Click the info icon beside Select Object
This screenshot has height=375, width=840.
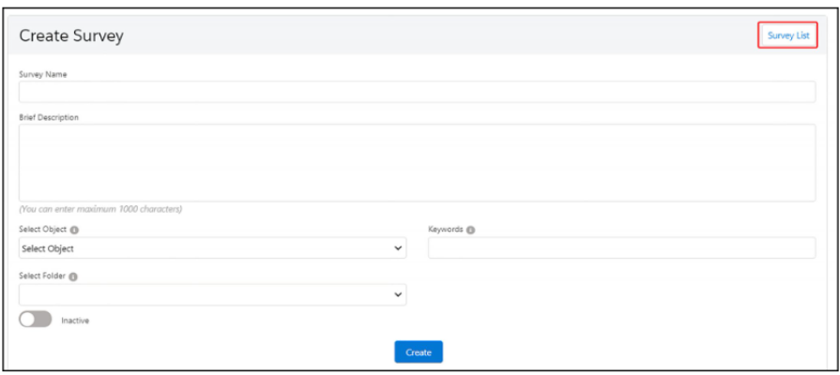click(74, 230)
